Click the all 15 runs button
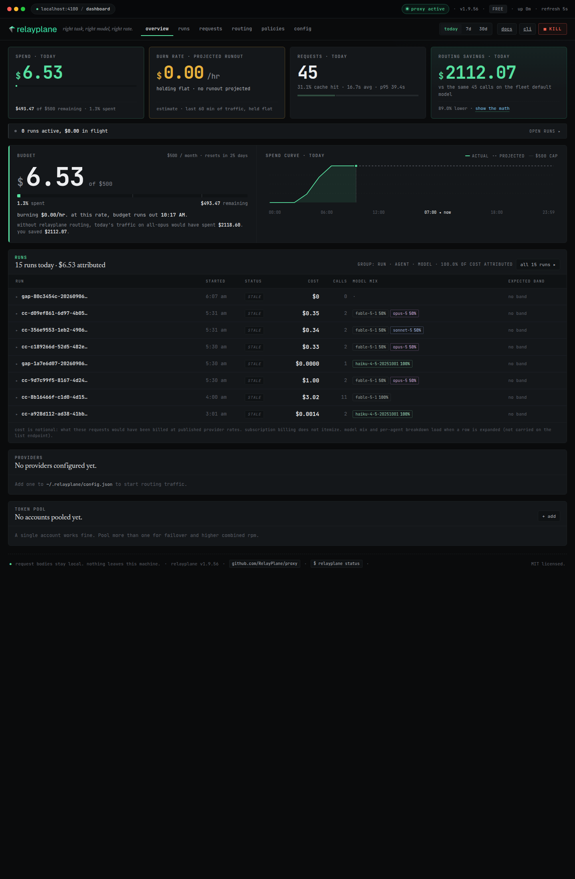This screenshot has width=575, height=879. coord(537,264)
